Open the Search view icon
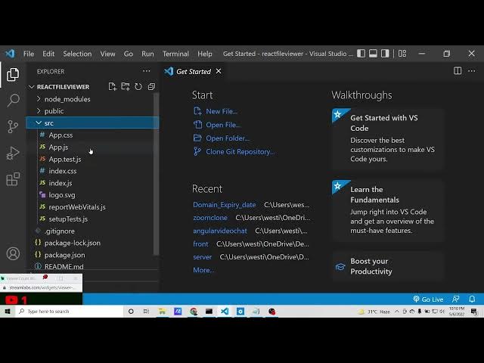 click(13, 101)
